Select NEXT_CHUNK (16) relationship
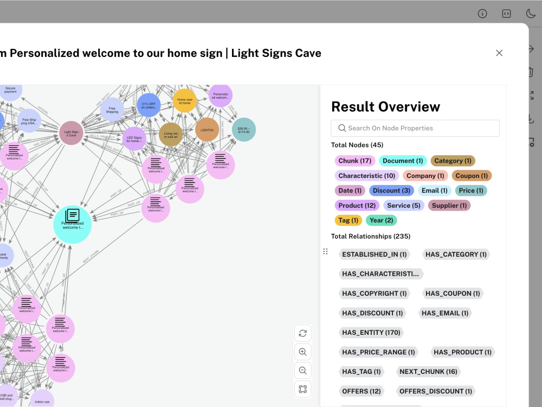 coord(428,372)
